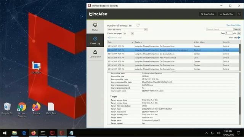Select the GAMURD desktop icon
The width and height of the screenshot is (244, 137).
[x=37, y=68]
